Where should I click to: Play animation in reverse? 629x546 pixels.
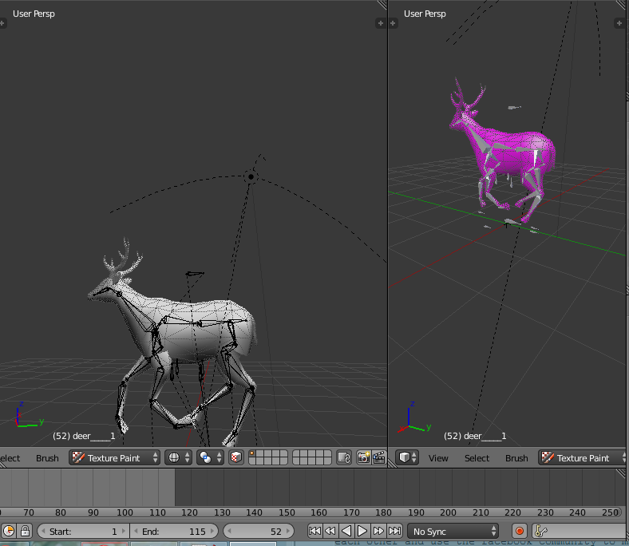(x=346, y=531)
